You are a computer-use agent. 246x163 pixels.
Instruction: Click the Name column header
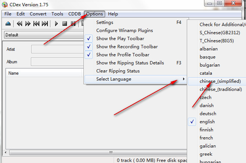(44, 73)
